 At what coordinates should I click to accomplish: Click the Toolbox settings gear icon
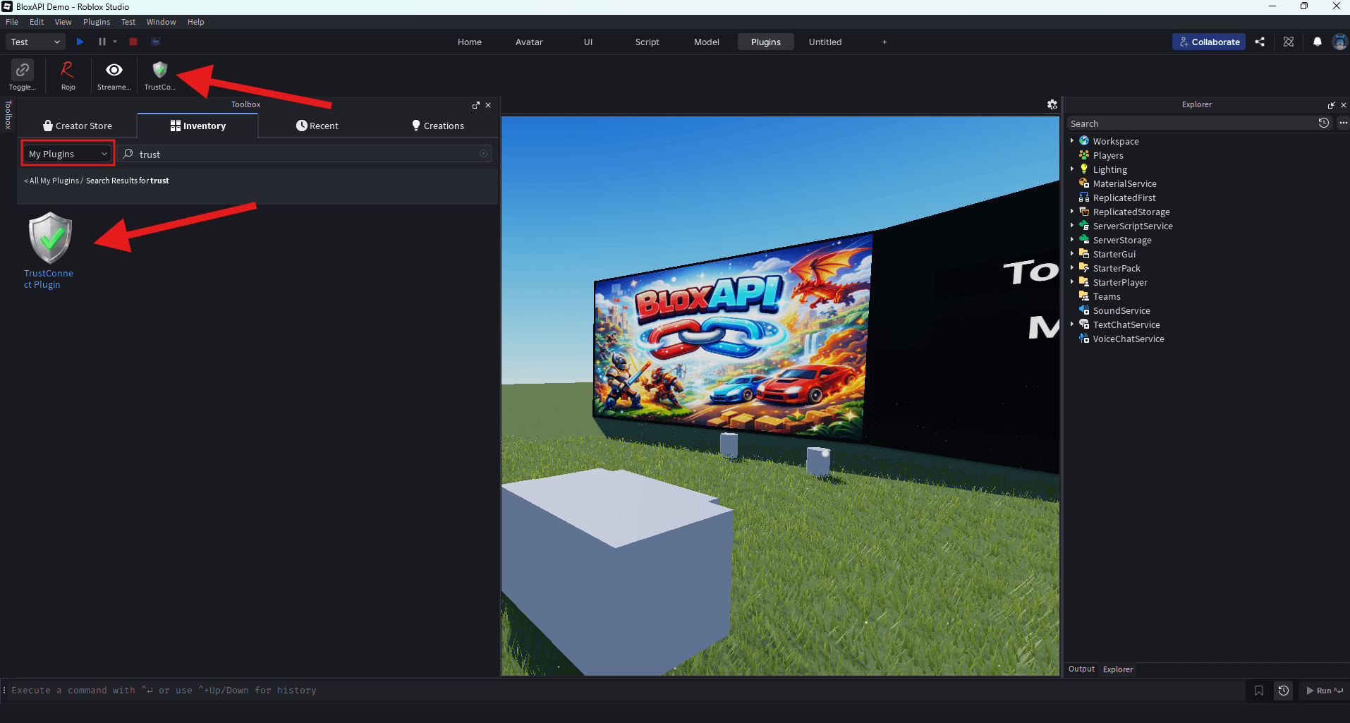tap(1052, 104)
